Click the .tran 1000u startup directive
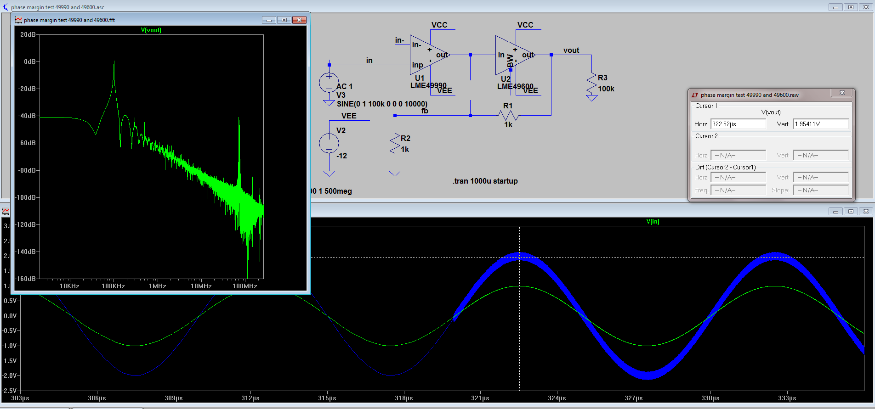 tap(485, 181)
